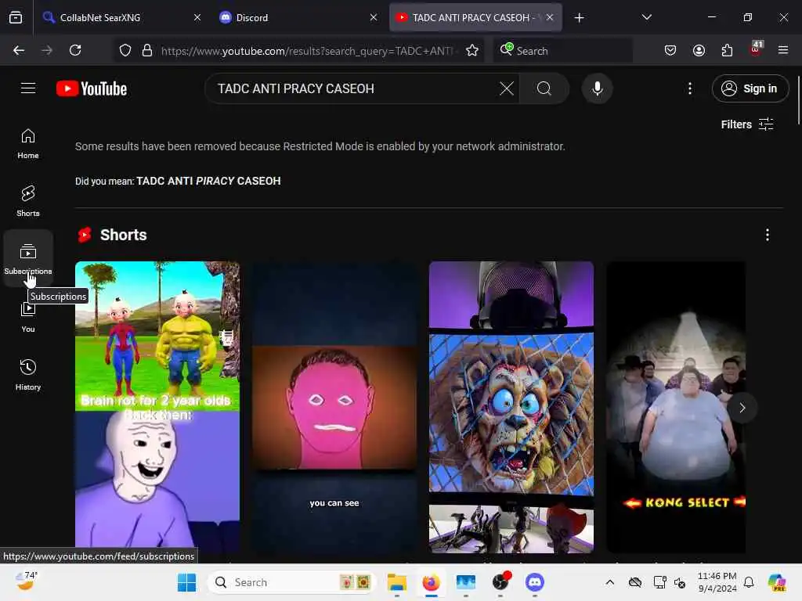The image size is (802, 601).
Task: Click the YouTube page vertical scrollbar
Action: [x=798, y=100]
